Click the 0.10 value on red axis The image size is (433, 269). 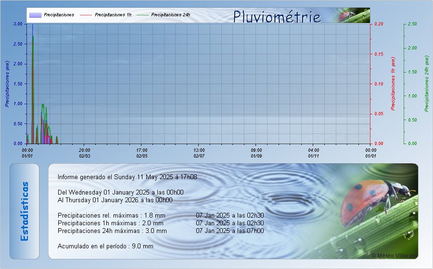379,84
